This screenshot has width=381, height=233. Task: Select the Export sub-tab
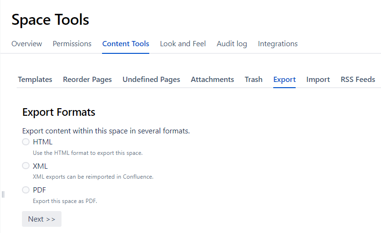284,80
